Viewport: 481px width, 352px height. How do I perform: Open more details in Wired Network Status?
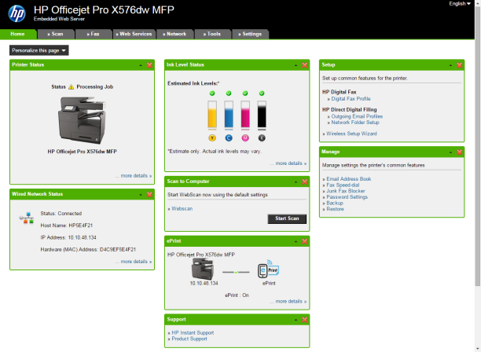pos(134,262)
